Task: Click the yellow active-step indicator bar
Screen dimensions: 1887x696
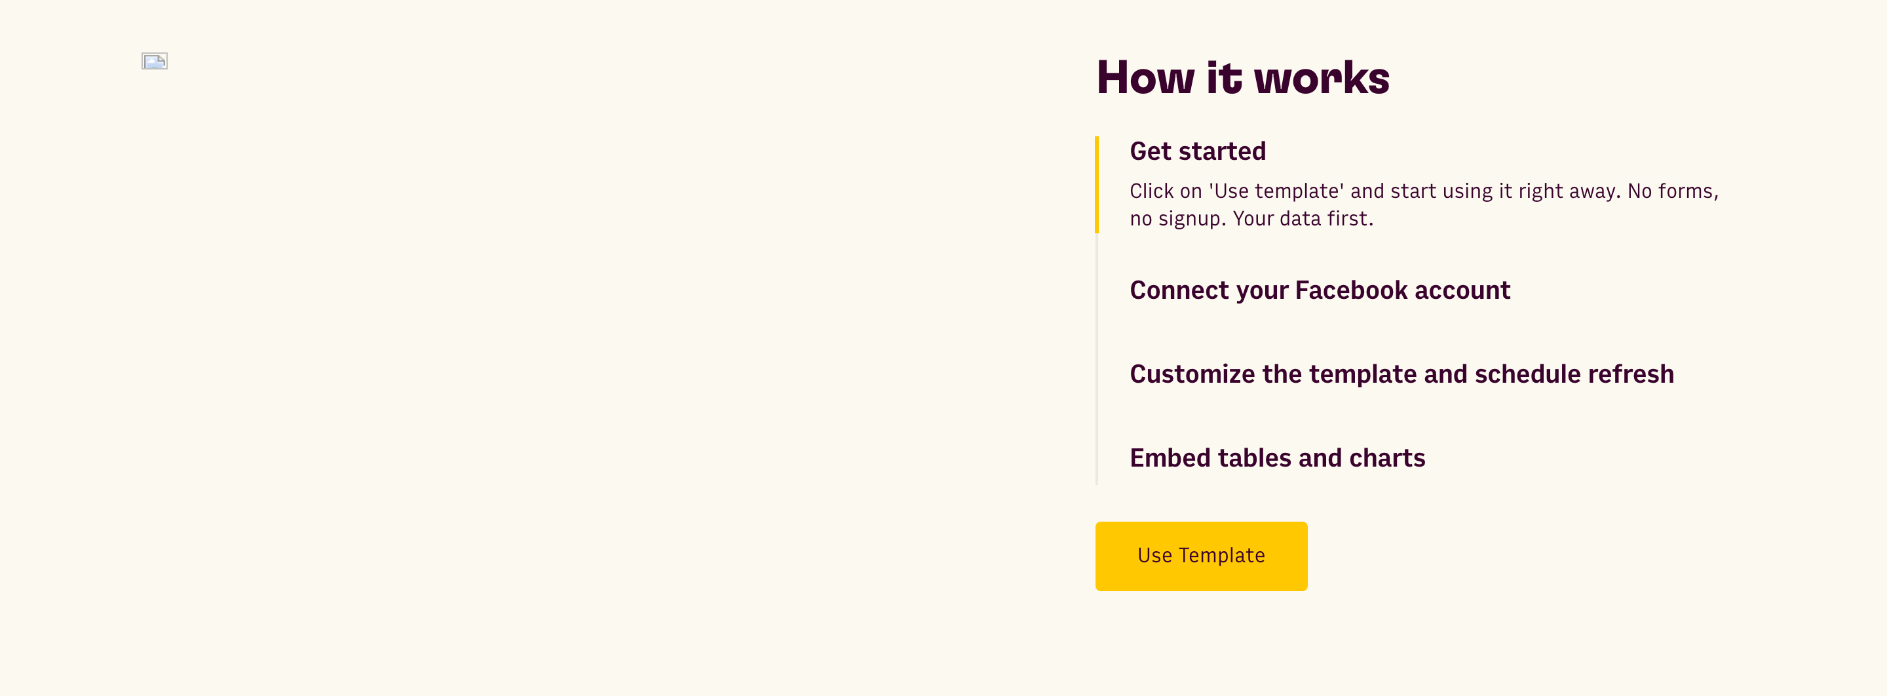Action: [1097, 185]
